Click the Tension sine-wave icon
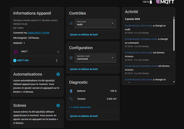This screenshot has height=129, width=184. click(x=71, y=99)
